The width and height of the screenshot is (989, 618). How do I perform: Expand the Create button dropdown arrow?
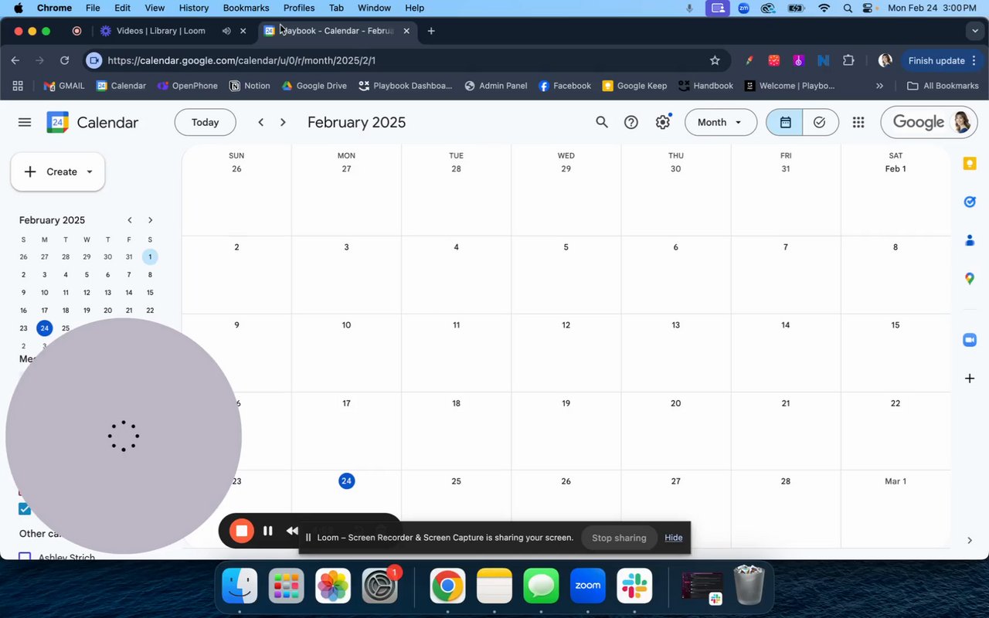(x=90, y=171)
